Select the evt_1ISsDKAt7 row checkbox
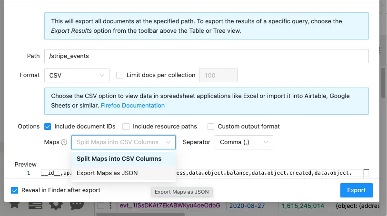This screenshot has height=216, width=387. [x=101, y=206]
